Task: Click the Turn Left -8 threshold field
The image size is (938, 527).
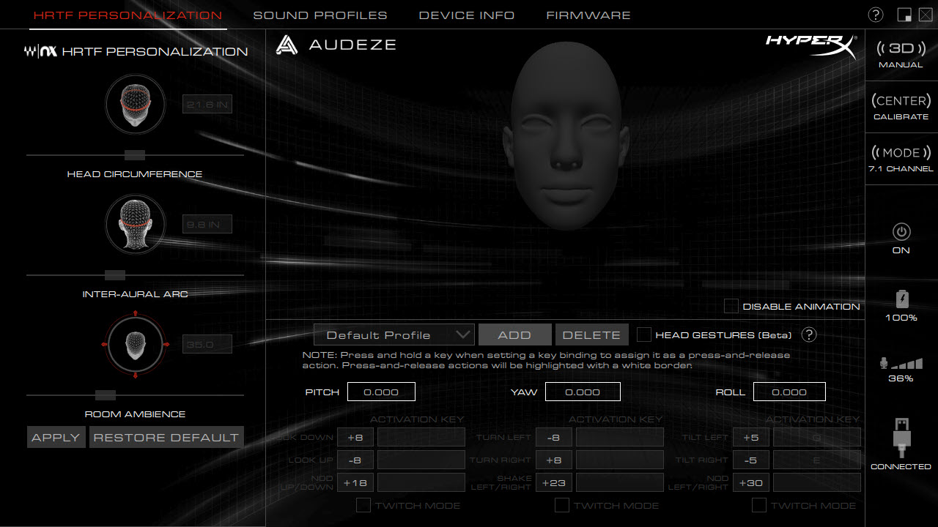Action: pos(554,437)
